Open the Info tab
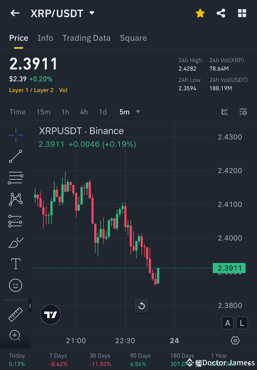The width and height of the screenshot is (257, 370). [x=45, y=38]
